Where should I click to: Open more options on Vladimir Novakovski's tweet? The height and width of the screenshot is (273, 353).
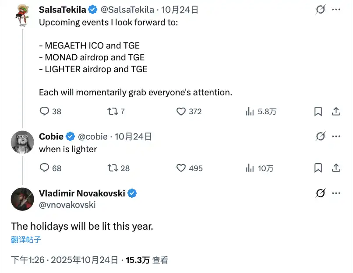[336, 193]
